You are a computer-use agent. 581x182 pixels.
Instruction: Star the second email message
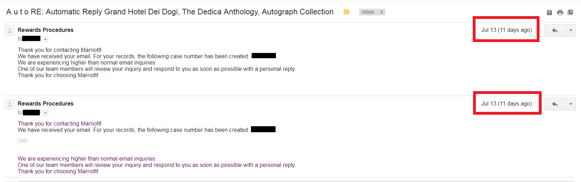[x=537, y=104]
